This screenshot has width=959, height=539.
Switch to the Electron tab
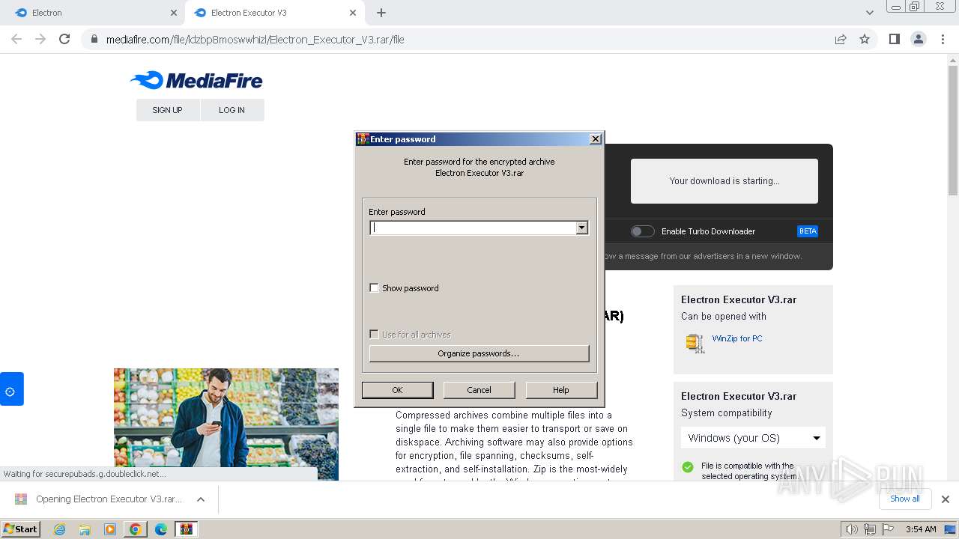tap(94, 13)
